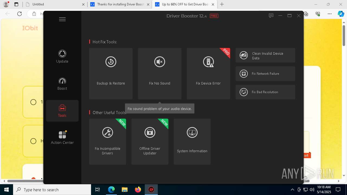Launch the Fix No Sound tool
The image size is (347, 195).
(x=160, y=74)
